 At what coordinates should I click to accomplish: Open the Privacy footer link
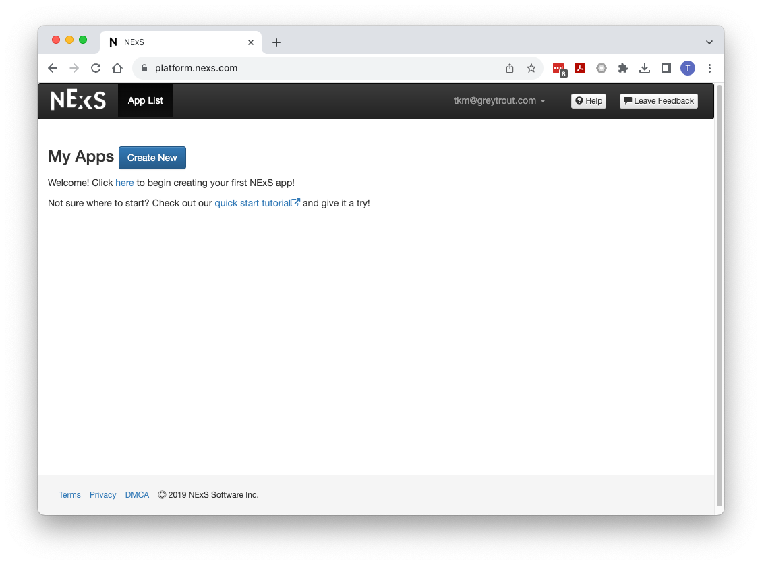pos(102,495)
